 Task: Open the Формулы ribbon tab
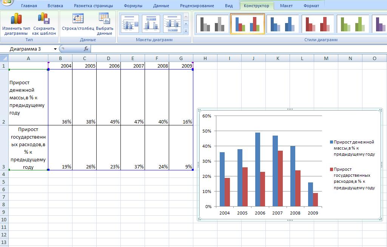pos(133,6)
